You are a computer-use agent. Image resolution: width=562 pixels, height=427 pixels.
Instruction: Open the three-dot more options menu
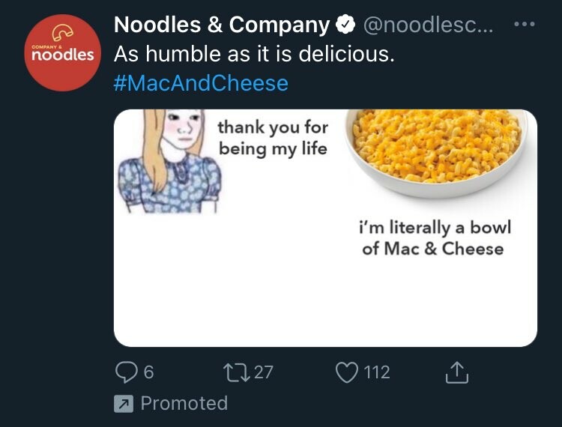525,23
